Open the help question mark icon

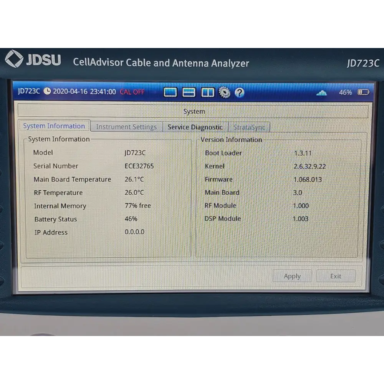(239, 93)
